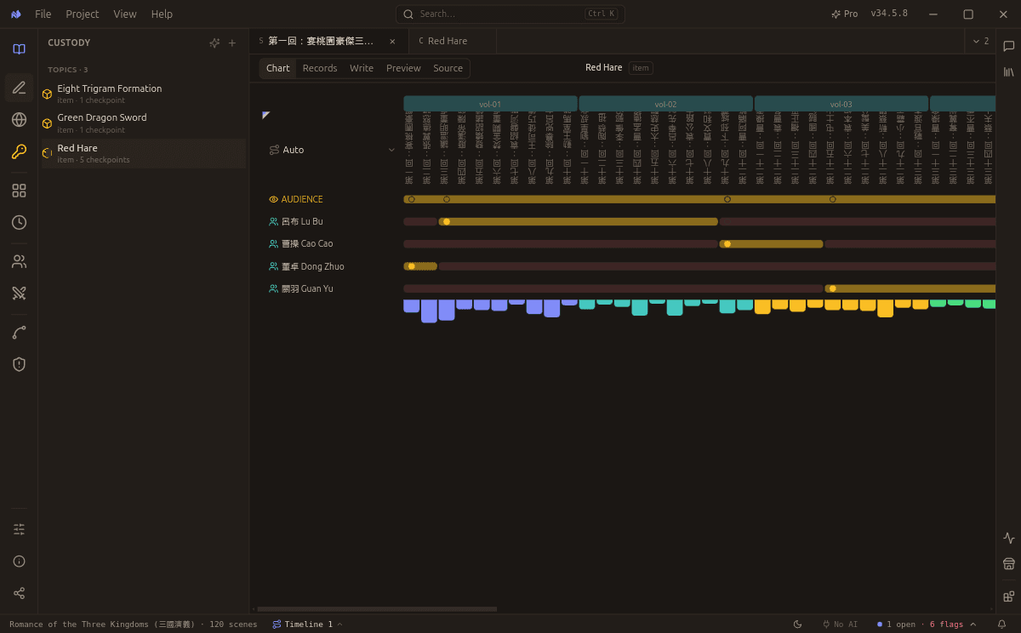Image resolution: width=1021 pixels, height=633 pixels.
Task: Open the characters people icon in sidebar
Action: tap(19, 261)
